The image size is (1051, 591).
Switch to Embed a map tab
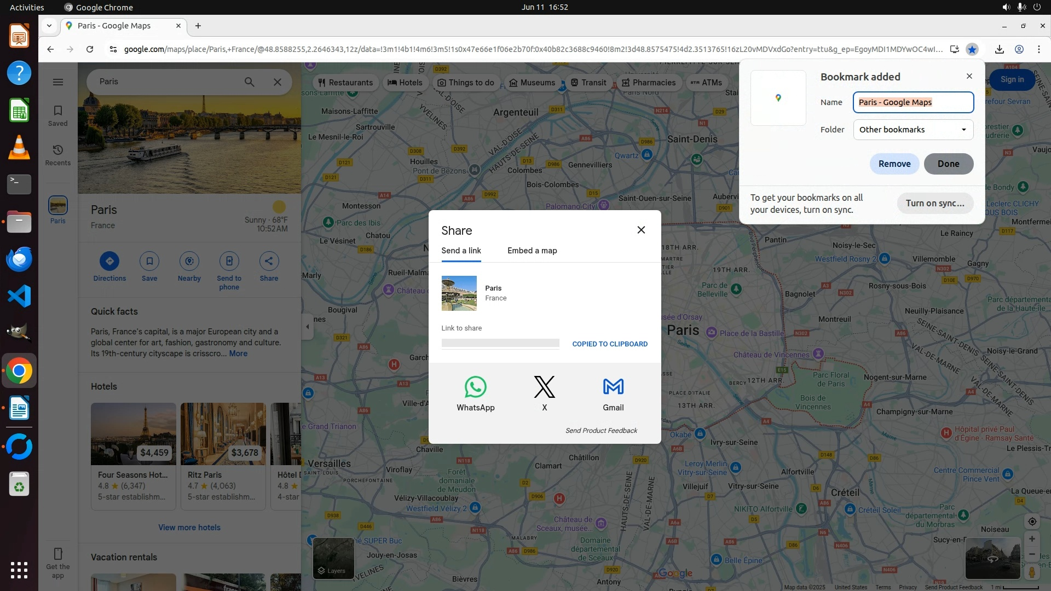pos(532,251)
